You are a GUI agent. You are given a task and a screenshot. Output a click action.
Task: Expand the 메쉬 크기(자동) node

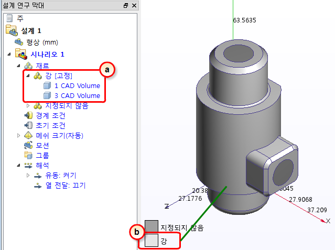click(x=18, y=135)
